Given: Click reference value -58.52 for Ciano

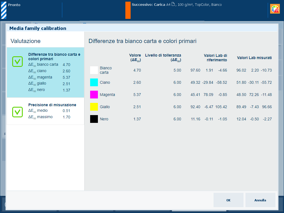Looking at the screenshot, I should pos(222,82).
